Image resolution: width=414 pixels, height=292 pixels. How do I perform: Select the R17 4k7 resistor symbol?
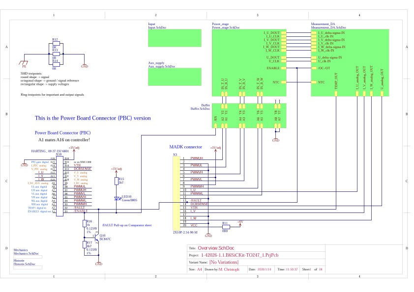[x=83, y=245]
